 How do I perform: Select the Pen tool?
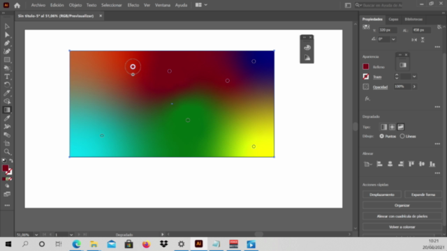point(7,43)
